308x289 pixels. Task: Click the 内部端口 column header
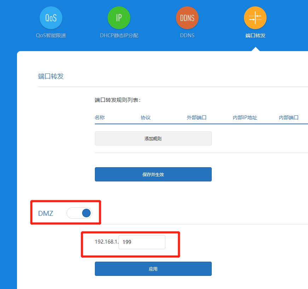289,118
